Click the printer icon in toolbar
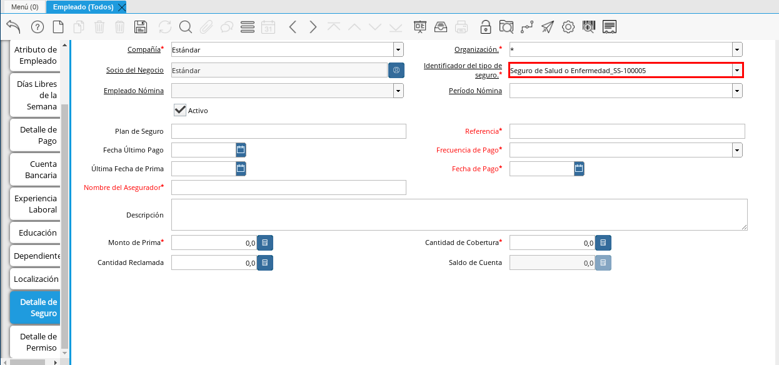This screenshot has height=365, width=779. 461,27
